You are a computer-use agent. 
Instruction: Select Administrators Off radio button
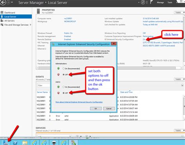tap(64, 75)
